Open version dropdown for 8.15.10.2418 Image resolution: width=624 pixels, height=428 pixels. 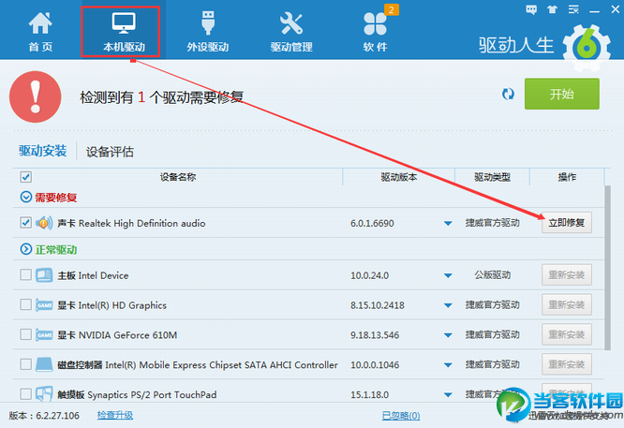448,305
